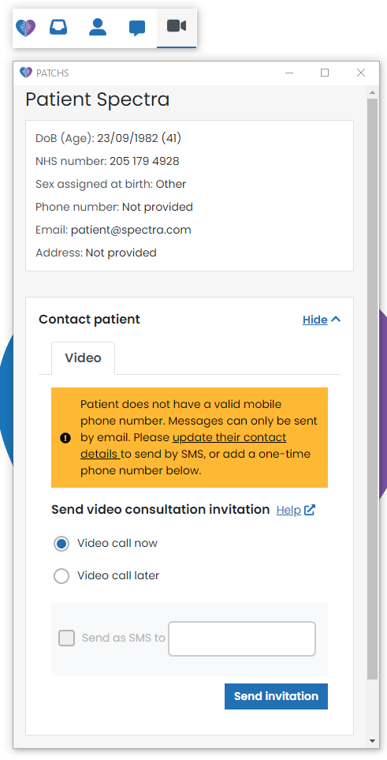The height and width of the screenshot is (760, 387).
Task: Maximize the PATCHS window
Action: 325,73
